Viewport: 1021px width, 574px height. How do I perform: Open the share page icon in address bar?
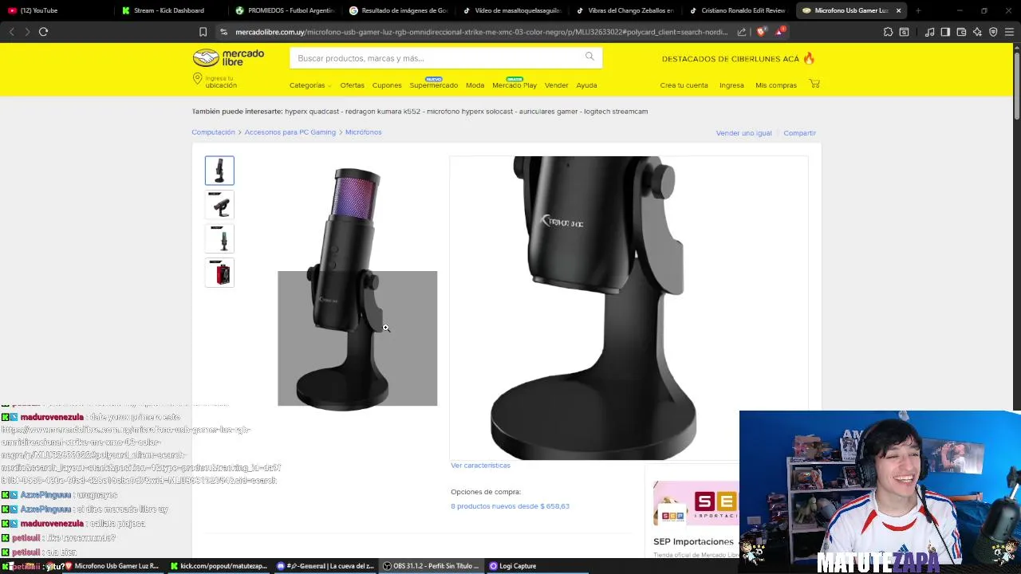point(742,32)
